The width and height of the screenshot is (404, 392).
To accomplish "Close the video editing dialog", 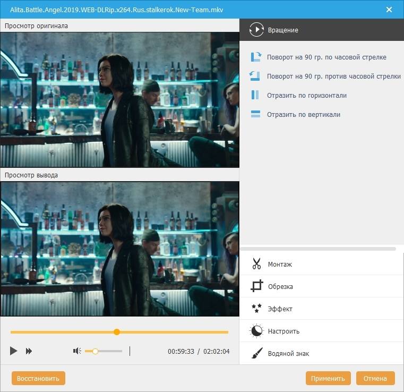I will pyautogui.click(x=389, y=10).
